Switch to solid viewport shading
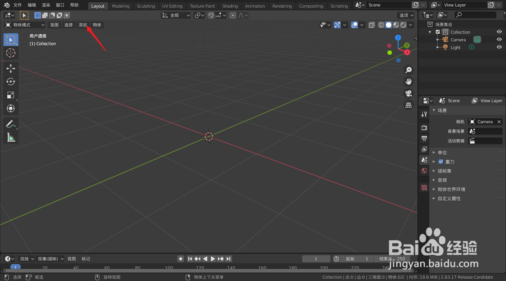 [389, 25]
